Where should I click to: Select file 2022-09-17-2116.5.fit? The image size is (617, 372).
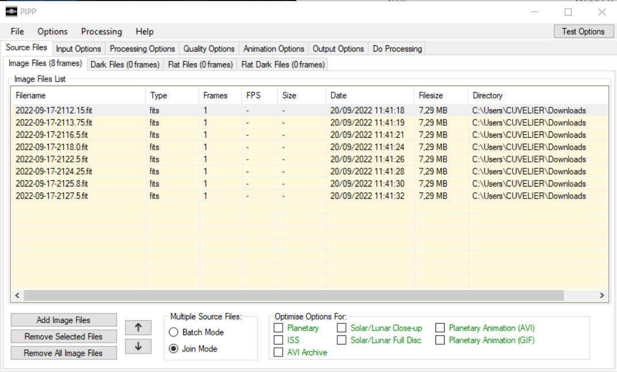click(52, 135)
